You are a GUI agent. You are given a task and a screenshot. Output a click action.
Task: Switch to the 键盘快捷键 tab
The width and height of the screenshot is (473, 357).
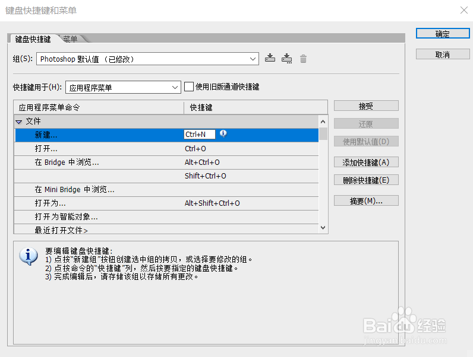click(33, 39)
